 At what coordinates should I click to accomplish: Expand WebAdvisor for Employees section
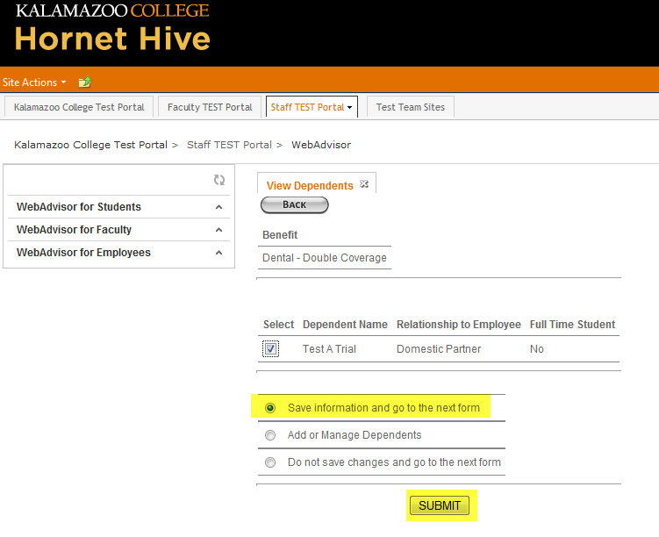point(118,253)
